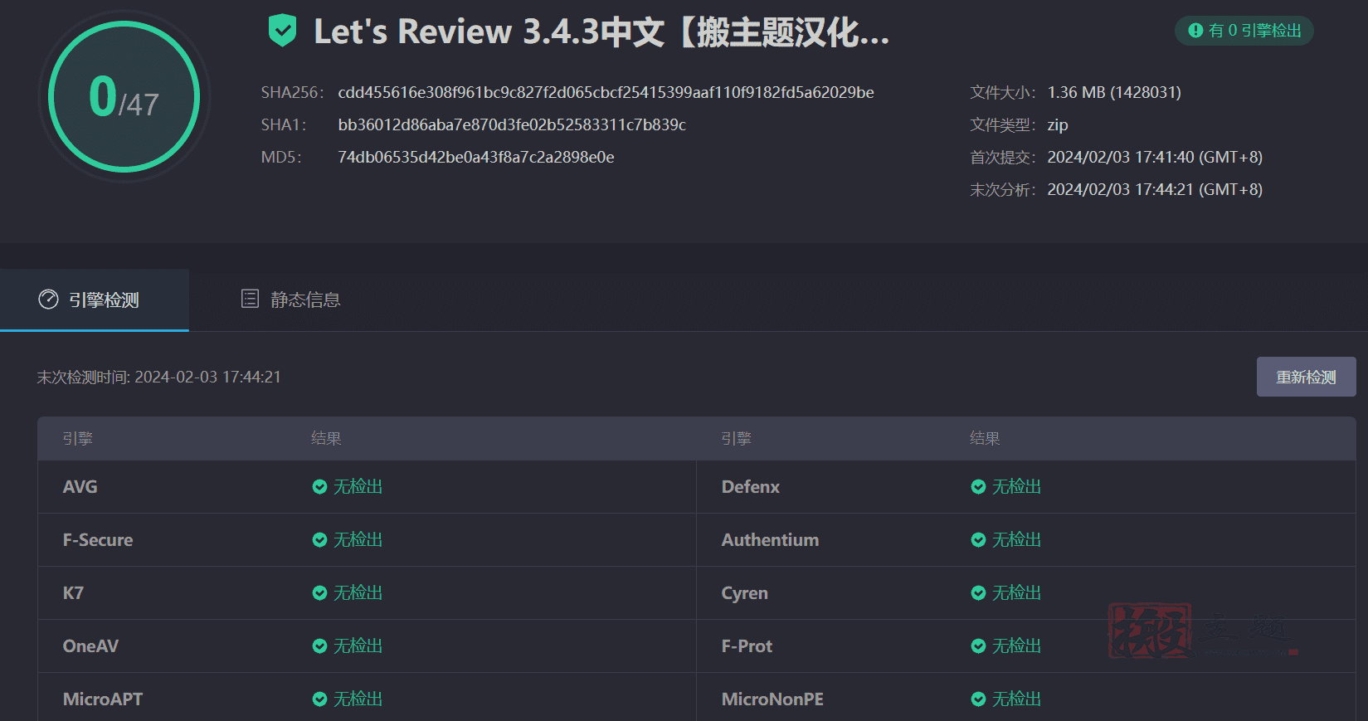
Task: Click the Defenx engine name
Action: tap(751, 487)
